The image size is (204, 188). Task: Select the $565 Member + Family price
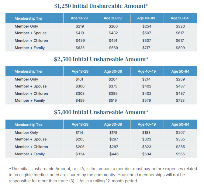coord(180,154)
